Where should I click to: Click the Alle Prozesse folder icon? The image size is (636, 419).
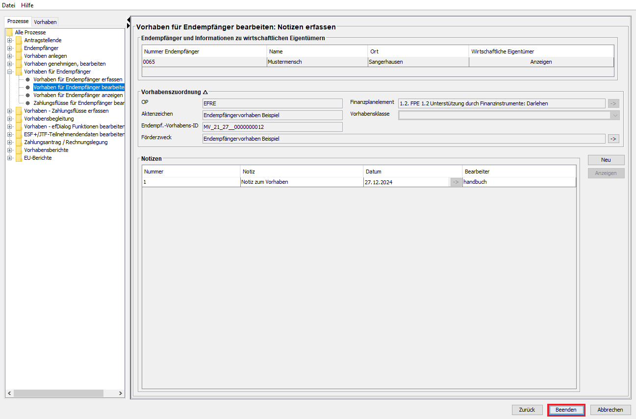[x=9, y=32]
